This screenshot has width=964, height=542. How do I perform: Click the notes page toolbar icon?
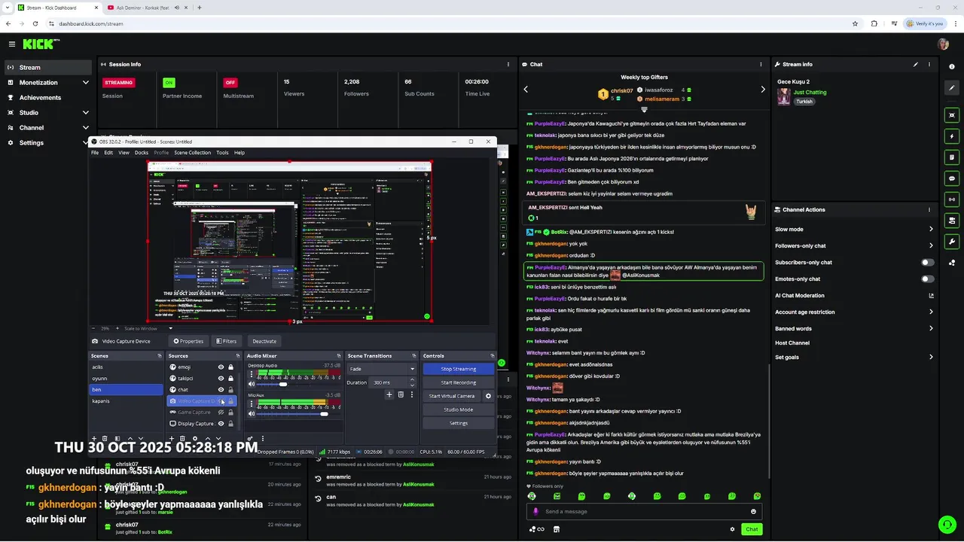[952, 157]
